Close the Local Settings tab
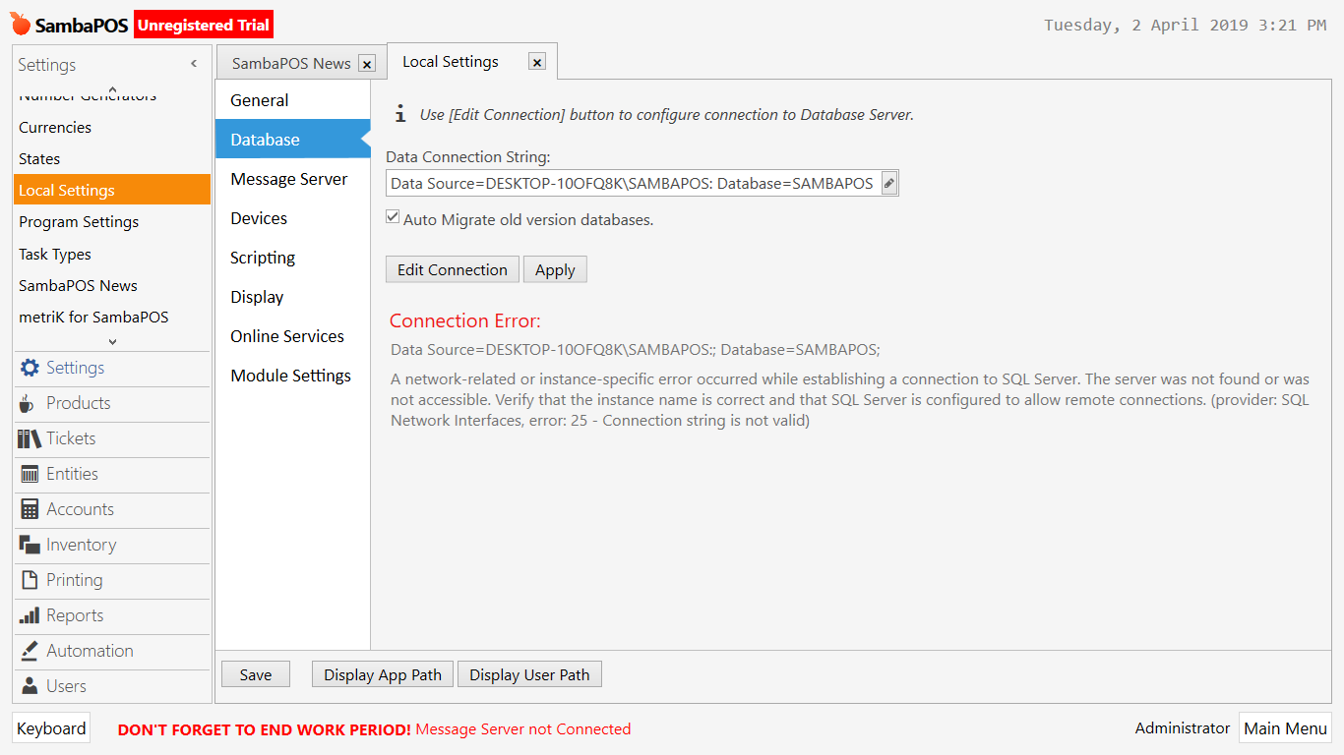This screenshot has height=755, width=1344. (x=537, y=62)
